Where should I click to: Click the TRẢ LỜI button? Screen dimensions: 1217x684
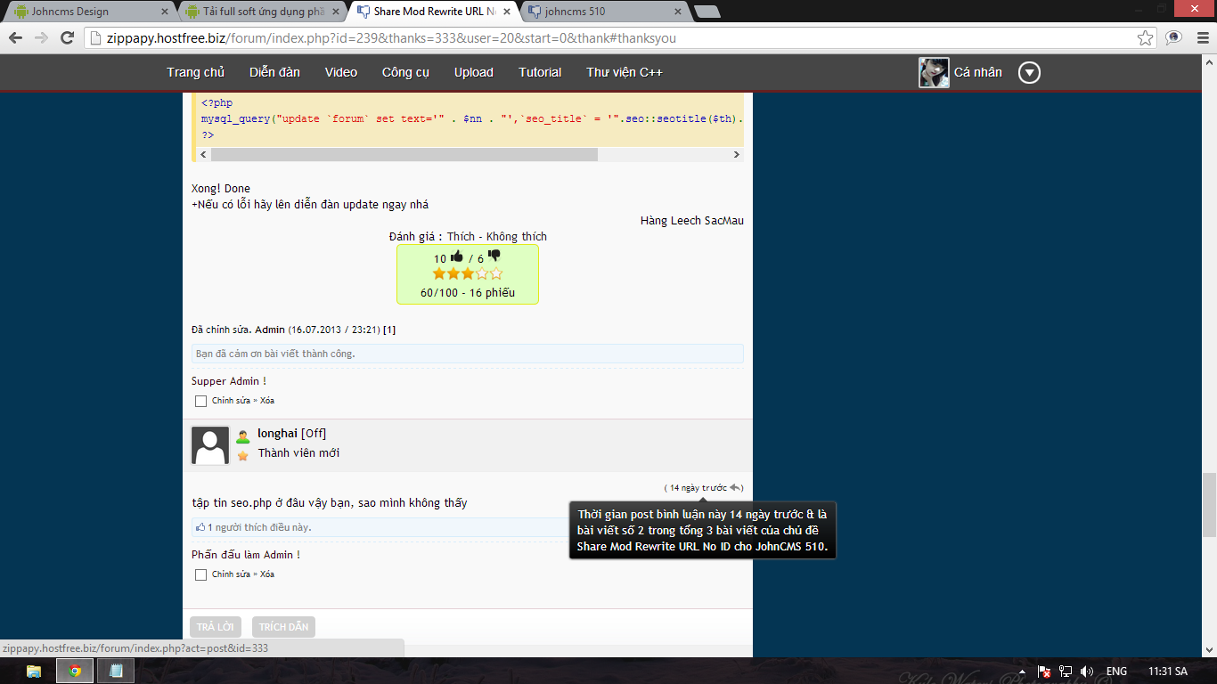click(216, 627)
